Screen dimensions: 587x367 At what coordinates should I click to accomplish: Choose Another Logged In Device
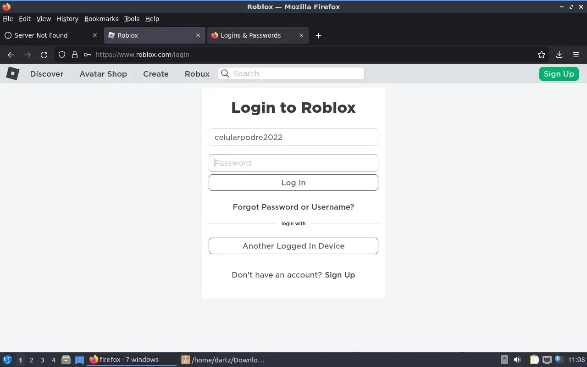tap(293, 246)
